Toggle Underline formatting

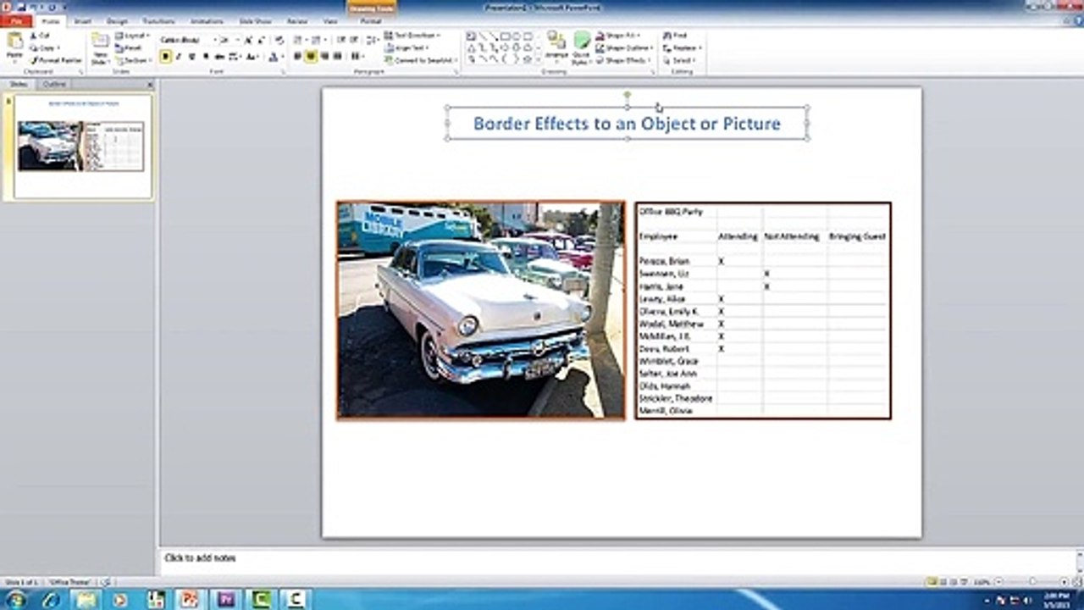192,57
